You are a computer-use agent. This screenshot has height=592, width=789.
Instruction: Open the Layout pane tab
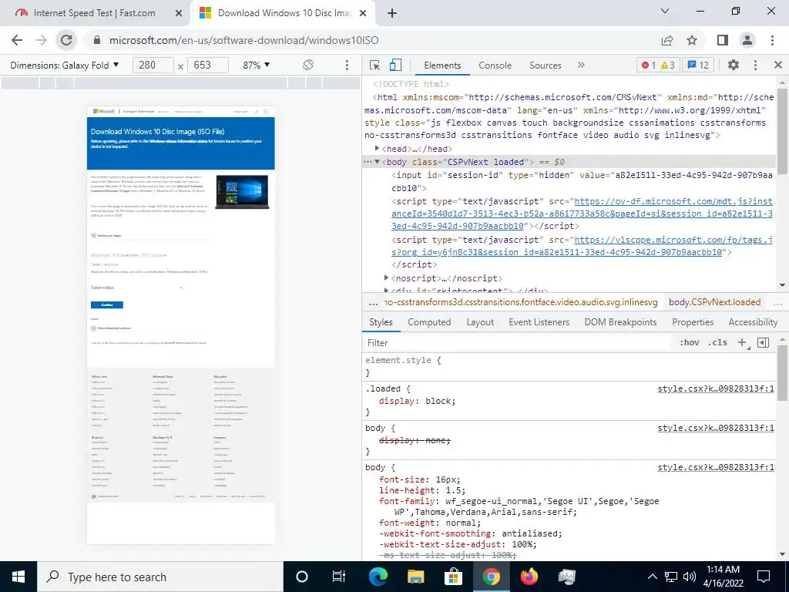click(480, 322)
